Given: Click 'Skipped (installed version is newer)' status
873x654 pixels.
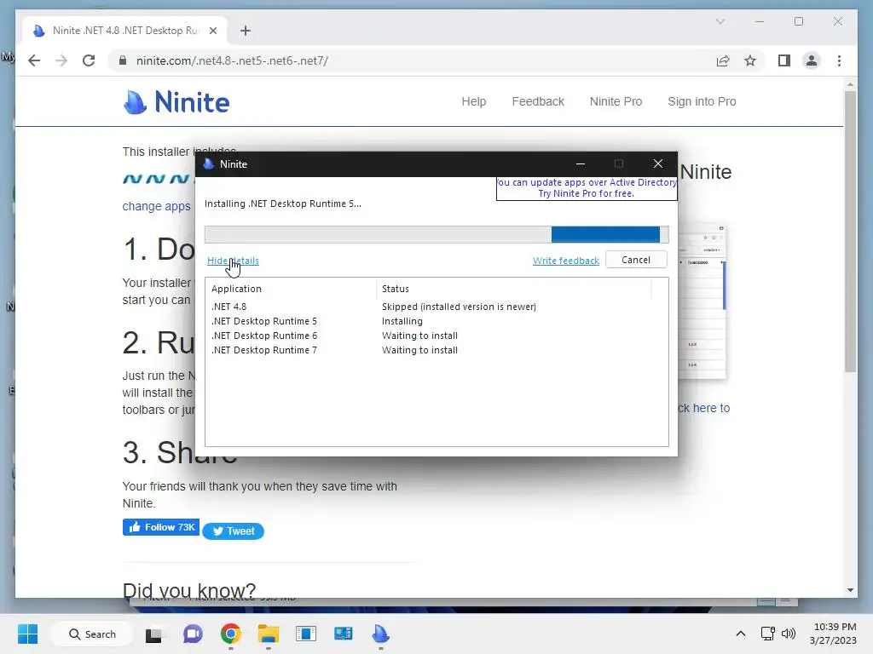Looking at the screenshot, I should (459, 307).
